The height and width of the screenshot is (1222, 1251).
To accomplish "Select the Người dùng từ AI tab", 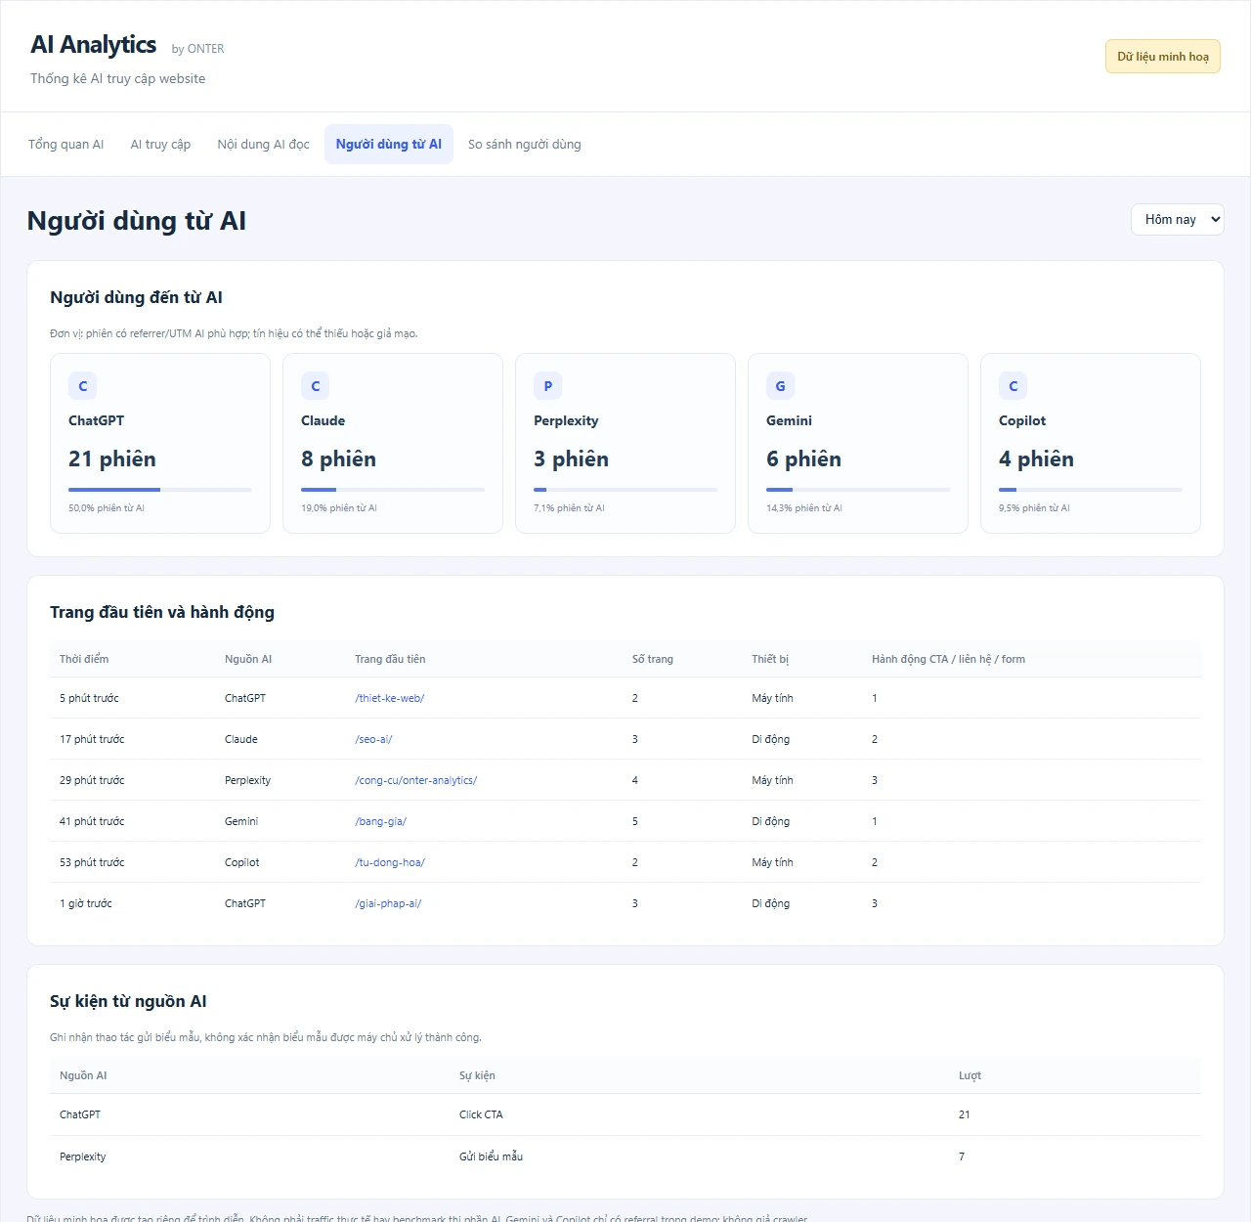I will click(389, 144).
